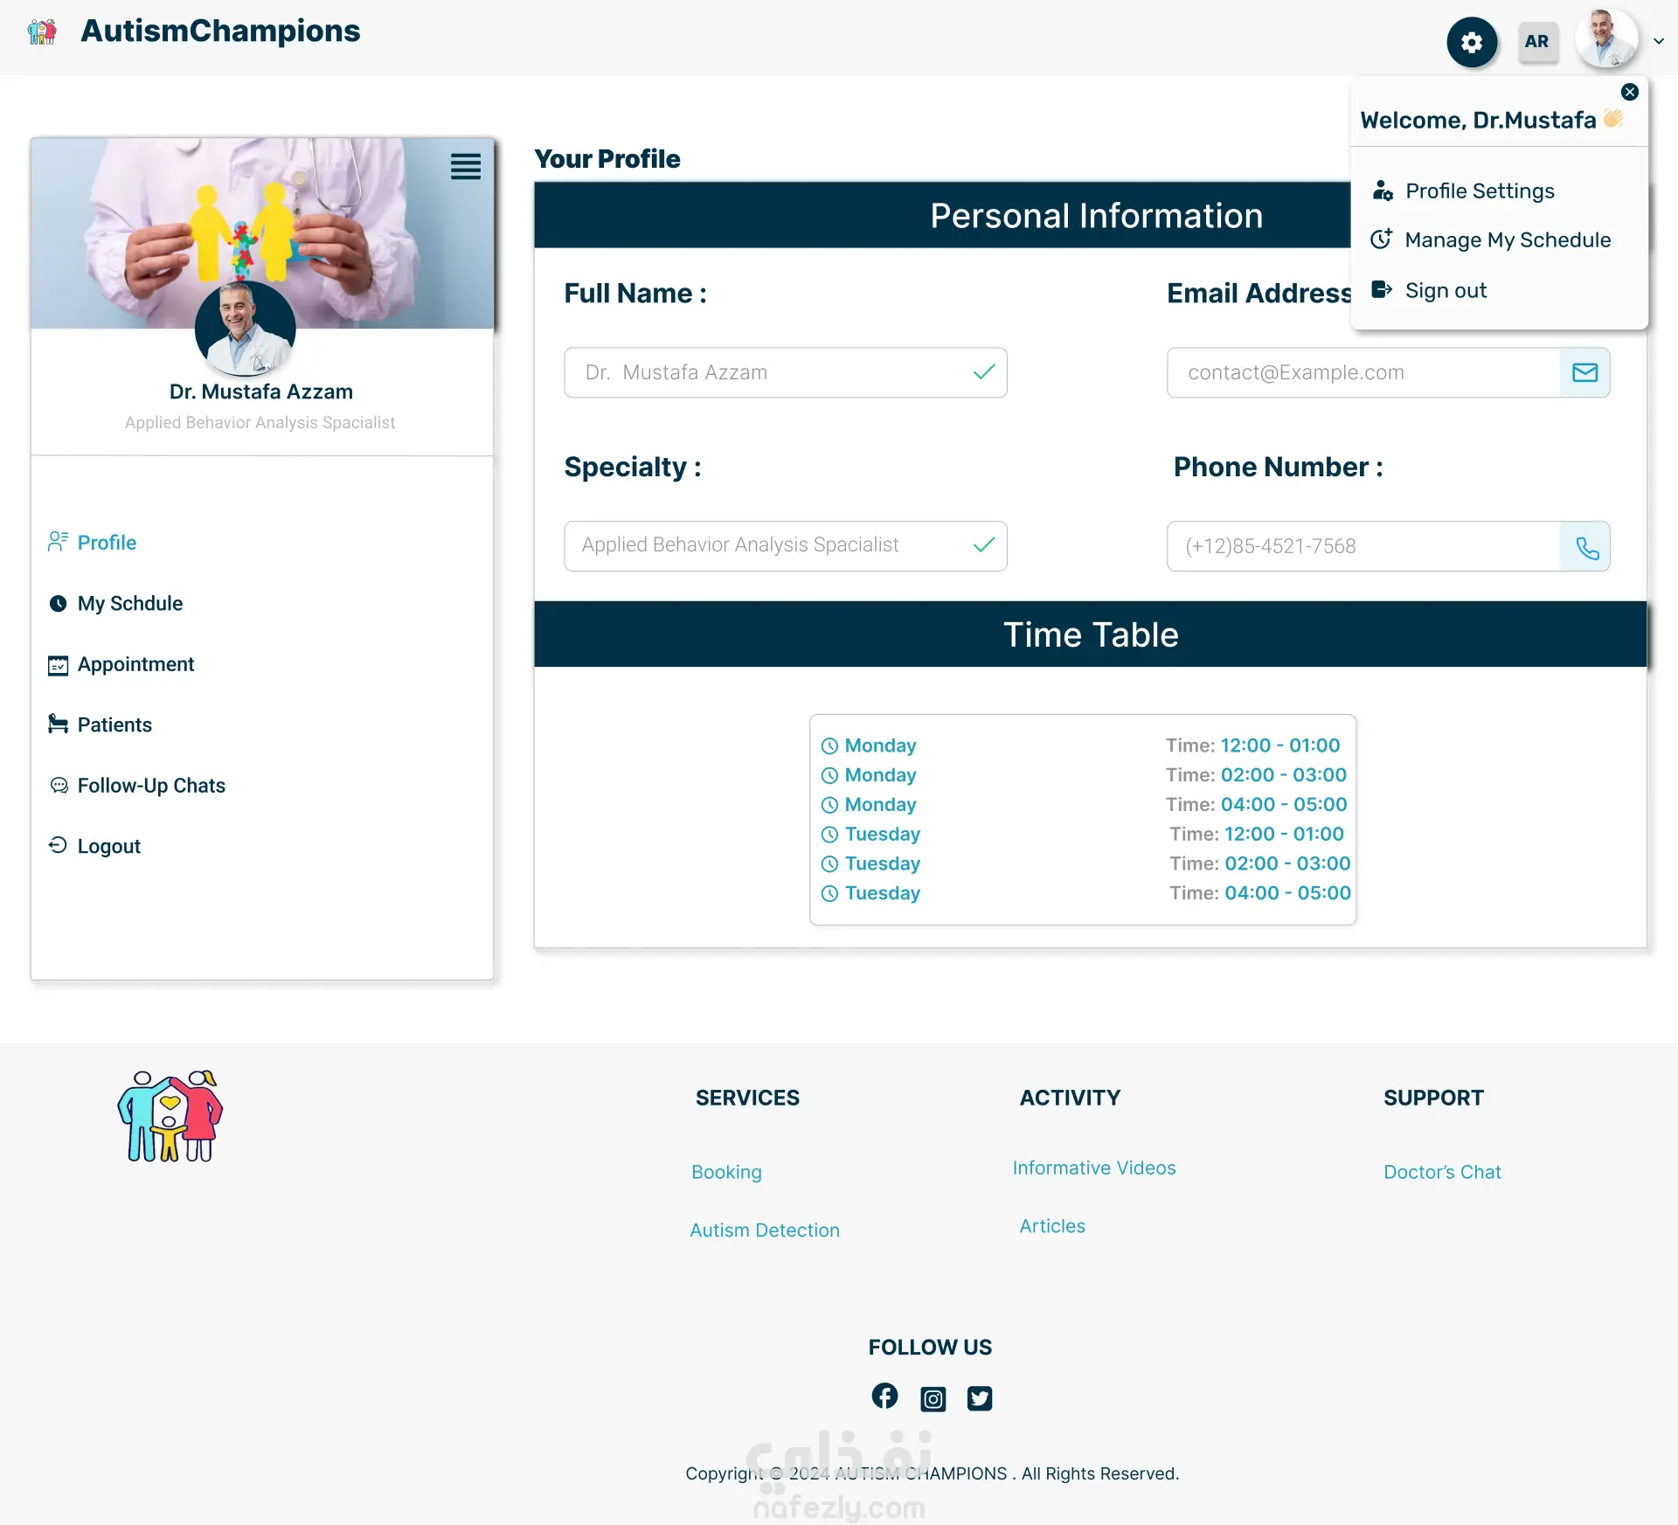This screenshot has width=1678, height=1525.
Task: Select Sign out in the dropdown
Action: click(1429, 290)
